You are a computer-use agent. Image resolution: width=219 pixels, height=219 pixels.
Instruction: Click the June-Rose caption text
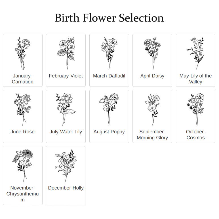click(x=23, y=132)
